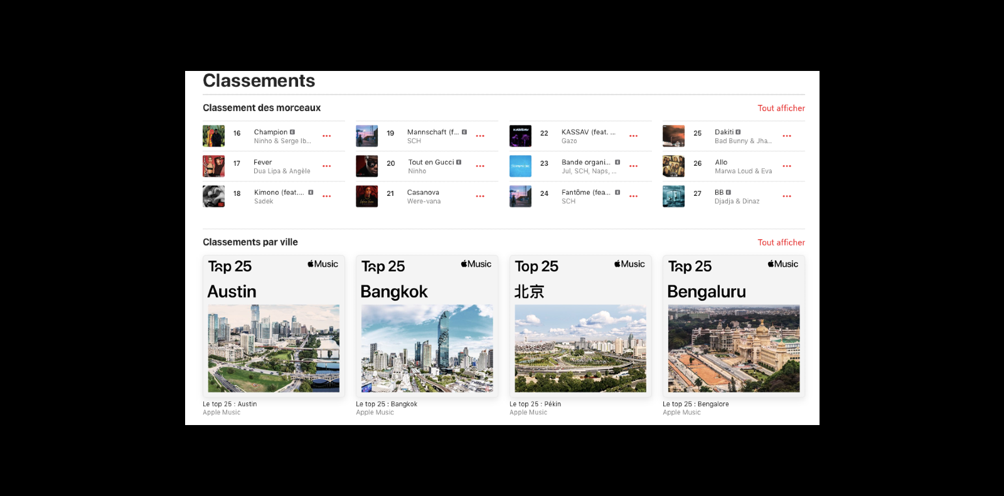This screenshot has height=496, width=1004.
Task: Play Mannschaft by SCH album artwork
Action: [367, 136]
